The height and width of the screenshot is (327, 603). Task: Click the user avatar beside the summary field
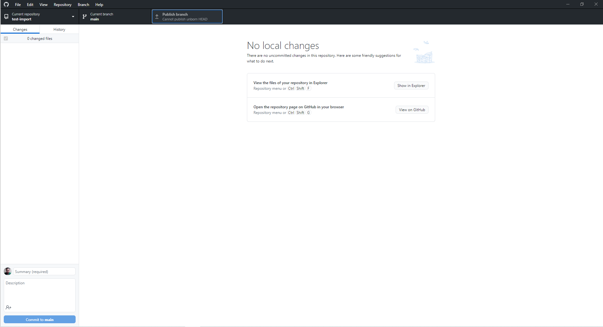click(7, 271)
